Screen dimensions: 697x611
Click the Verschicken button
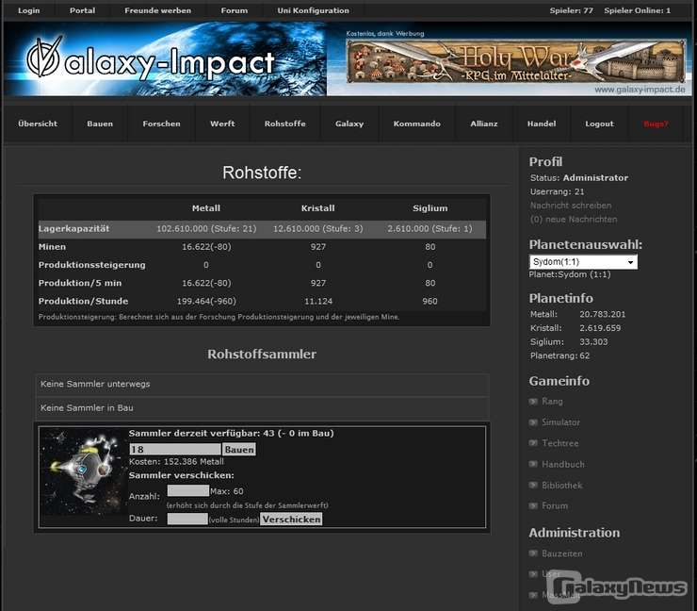(291, 520)
